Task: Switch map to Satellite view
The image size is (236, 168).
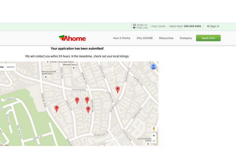Action: (x=11, y=67)
